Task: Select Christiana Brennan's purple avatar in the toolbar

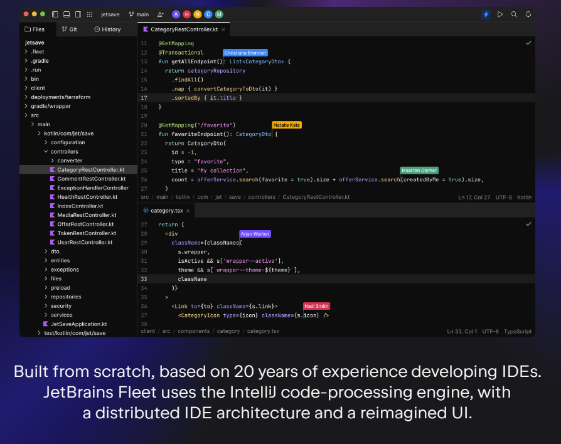Action: 176,14
